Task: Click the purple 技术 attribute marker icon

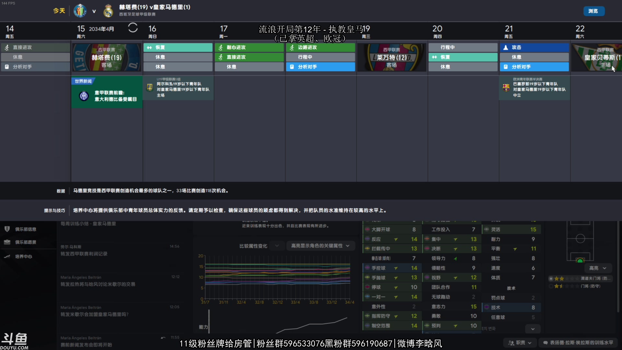Action: (487, 307)
